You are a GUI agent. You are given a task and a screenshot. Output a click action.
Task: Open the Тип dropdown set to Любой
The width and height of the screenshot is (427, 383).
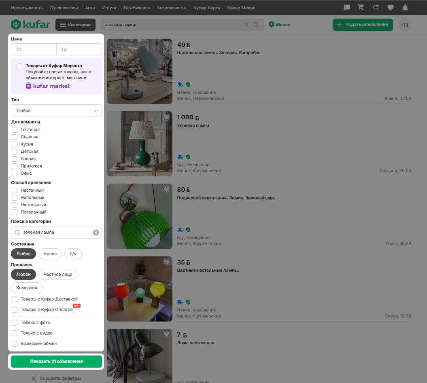click(x=56, y=110)
